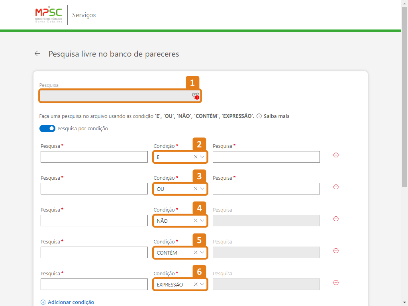408x306 pixels.
Task: Expand the 'OU' condition dropdown
Action: [x=202, y=189]
